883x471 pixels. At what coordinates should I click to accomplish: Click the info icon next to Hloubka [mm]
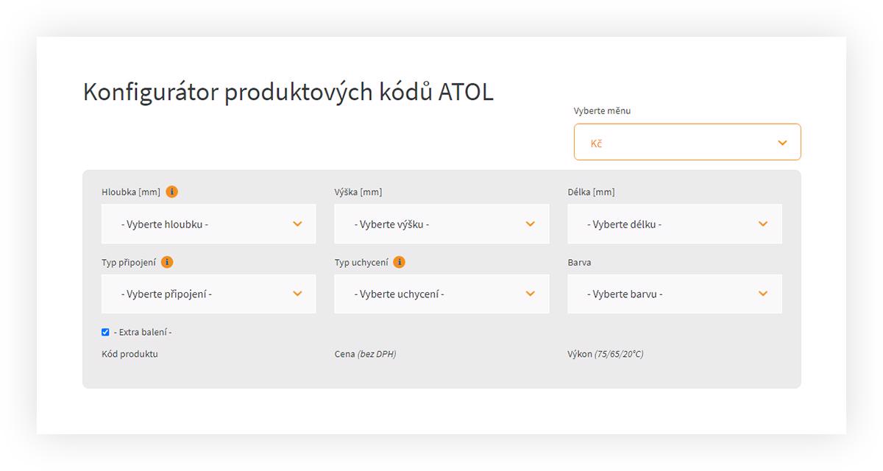coord(171,192)
